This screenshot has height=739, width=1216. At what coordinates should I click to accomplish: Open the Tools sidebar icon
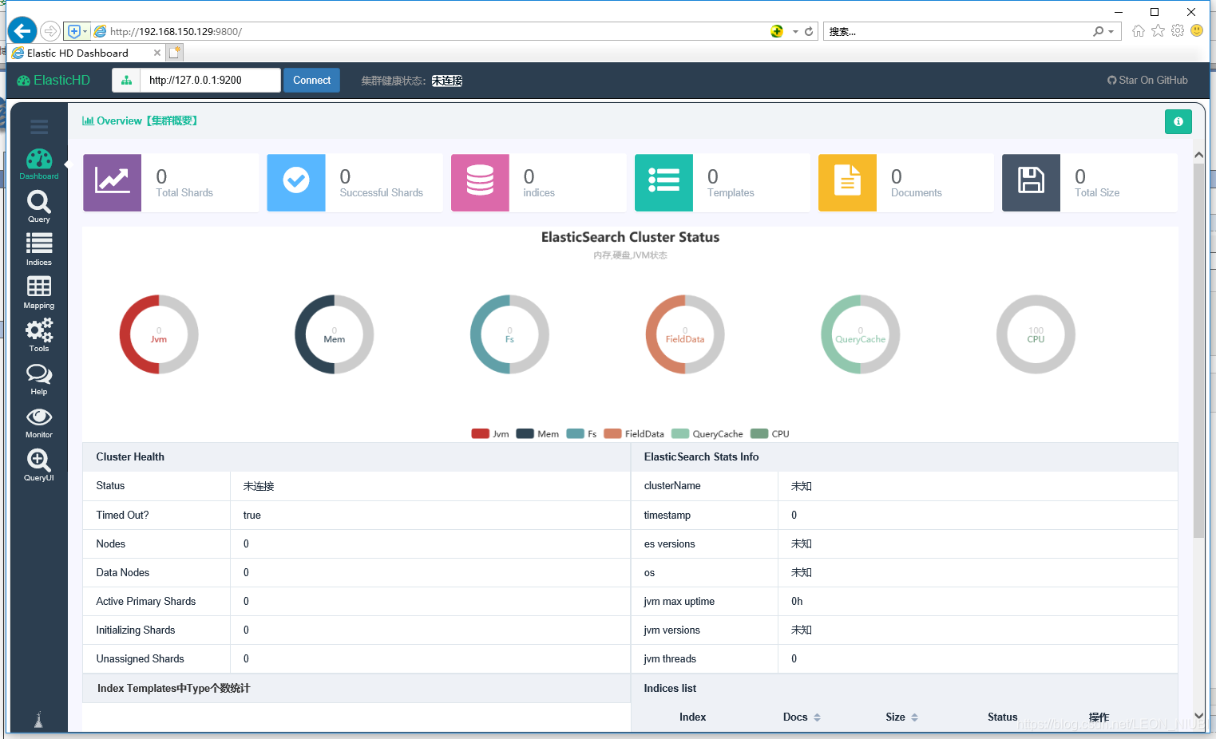click(39, 335)
